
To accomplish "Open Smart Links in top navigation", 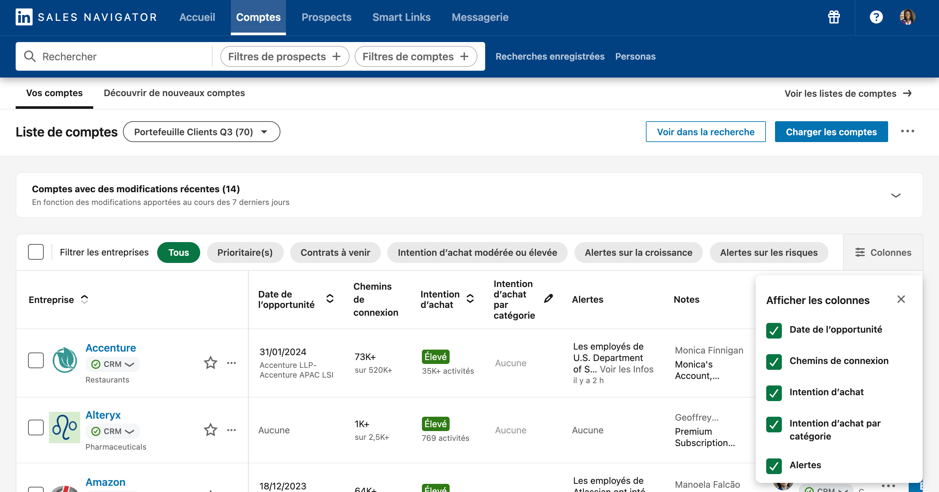I will [401, 17].
